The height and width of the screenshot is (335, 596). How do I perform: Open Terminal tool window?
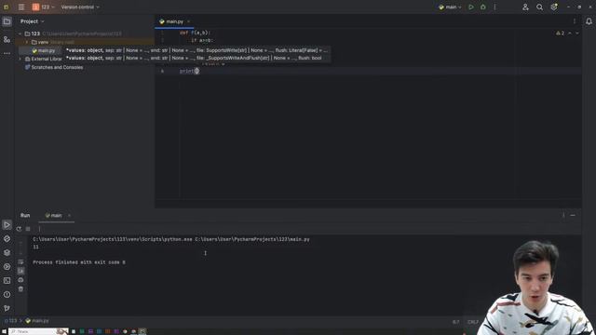point(7,281)
